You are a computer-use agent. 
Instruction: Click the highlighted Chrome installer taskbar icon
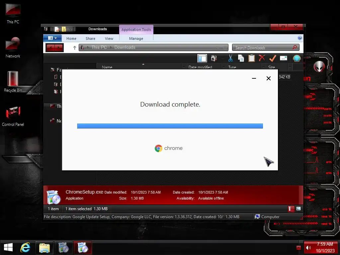[83, 247]
